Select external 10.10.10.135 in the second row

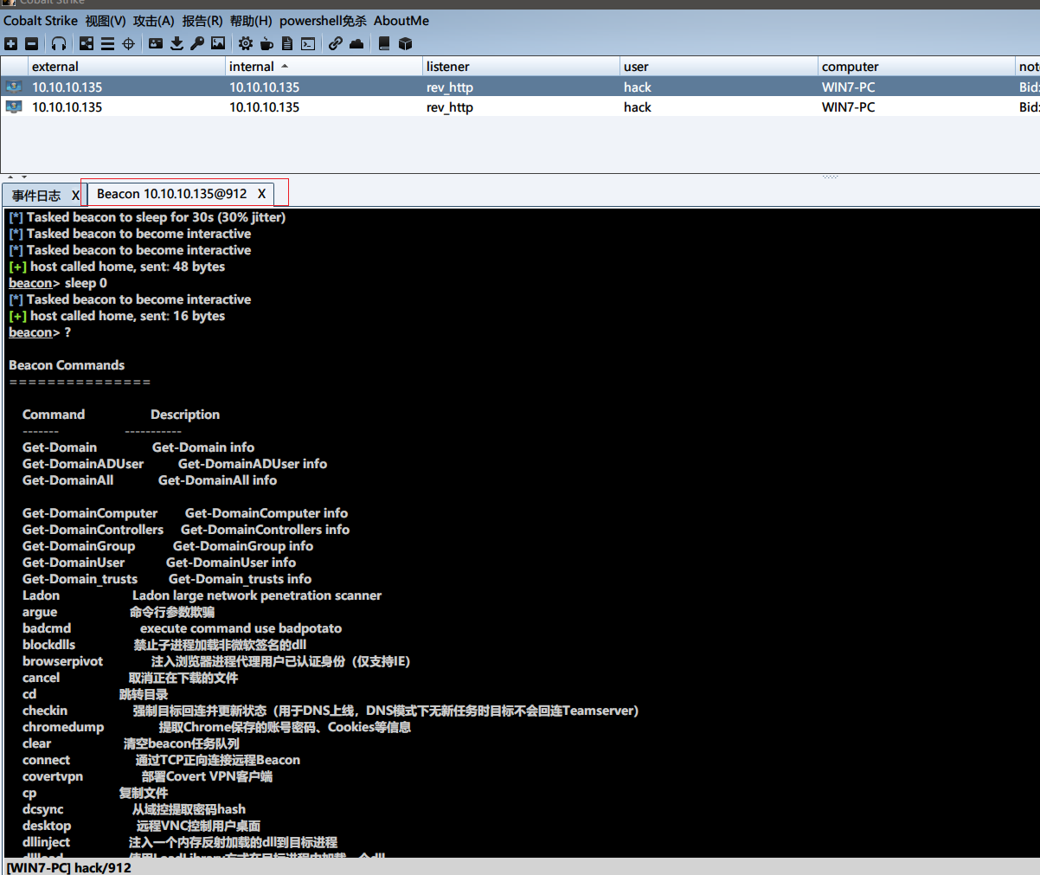(x=67, y=107)
